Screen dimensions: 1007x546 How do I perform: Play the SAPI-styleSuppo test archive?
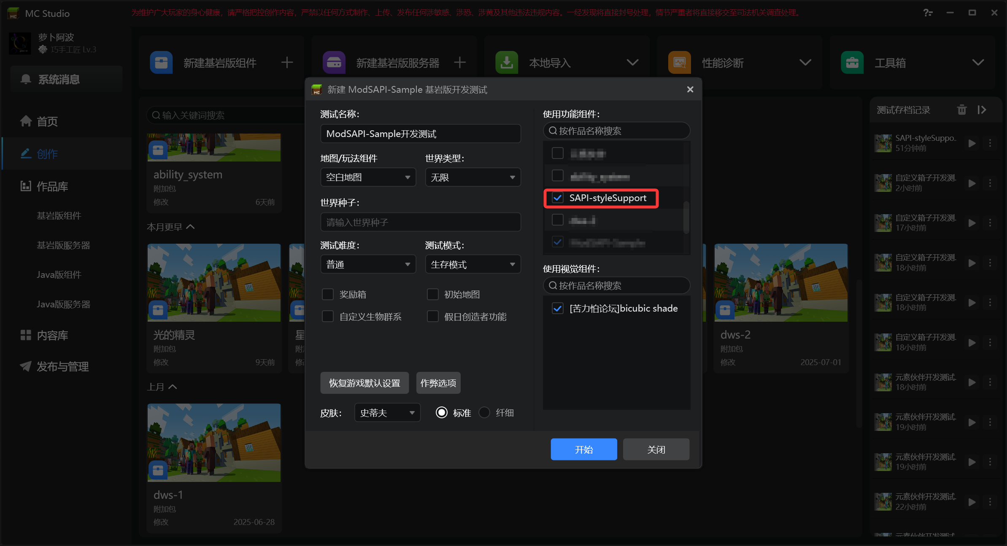(972, 143)
